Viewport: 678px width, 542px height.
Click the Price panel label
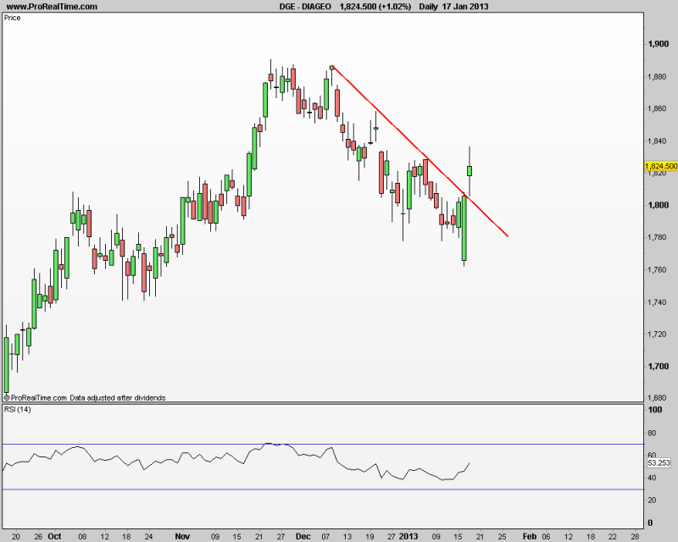[13, 17]
